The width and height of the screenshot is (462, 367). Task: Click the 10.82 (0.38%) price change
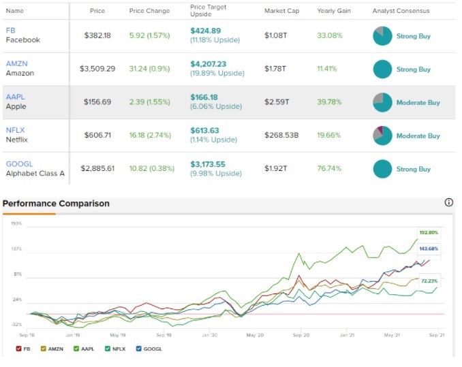point(152,169)
